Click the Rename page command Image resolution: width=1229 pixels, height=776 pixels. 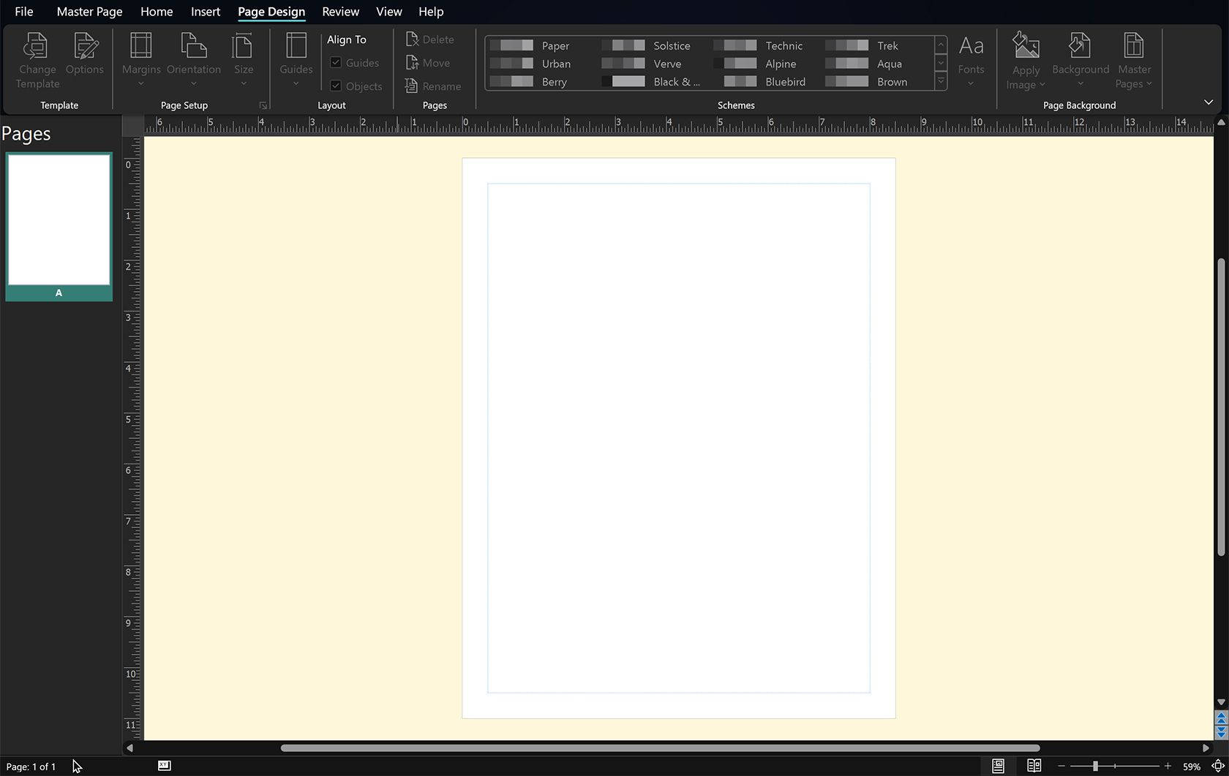(434, 86)
